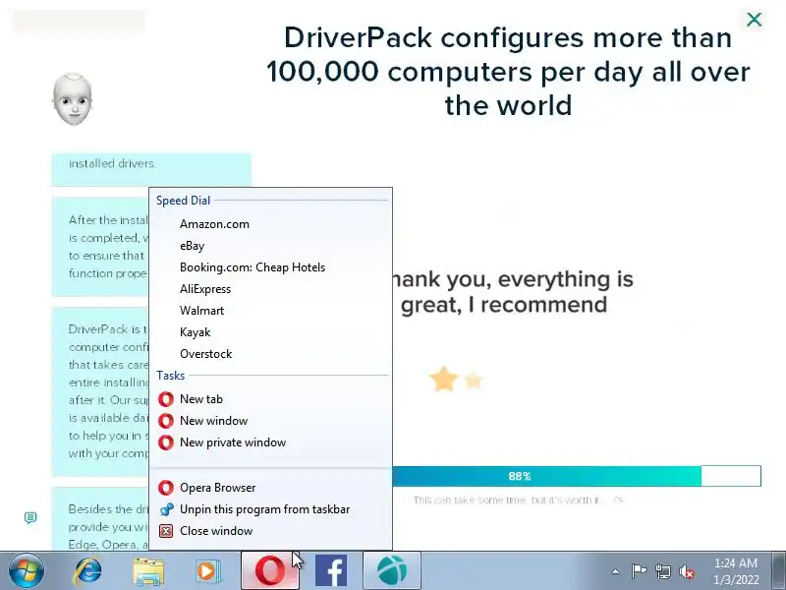This screenshot has width=786, height=590.
Task: Click the 'installed drivers.' message bubble
Action: (151, 169)
